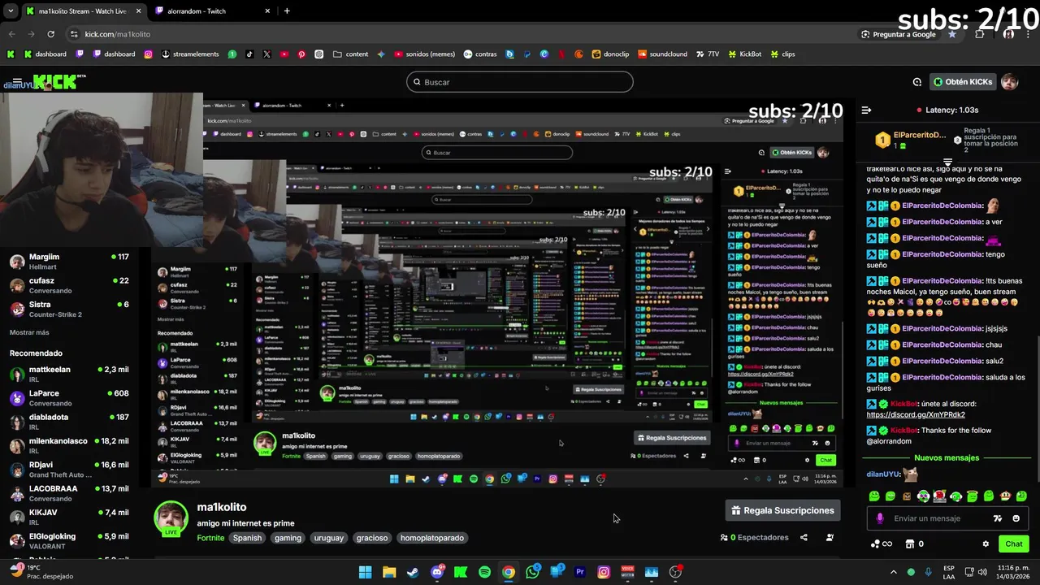This screenshot has width=1040, height=585.
Task: Open RDjavi recommended channel
Action: click(69, 470)
